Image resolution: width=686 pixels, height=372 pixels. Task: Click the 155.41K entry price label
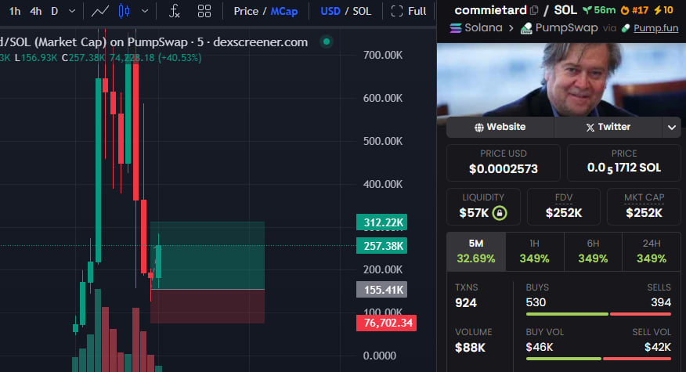381,289
